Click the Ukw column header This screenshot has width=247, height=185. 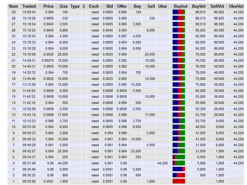click(163, 6)
